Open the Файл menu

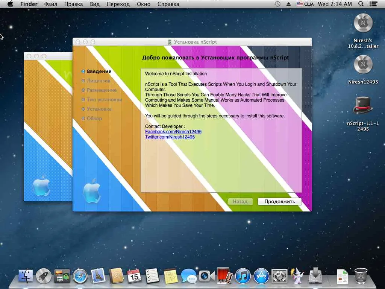(x=51, y=4)
